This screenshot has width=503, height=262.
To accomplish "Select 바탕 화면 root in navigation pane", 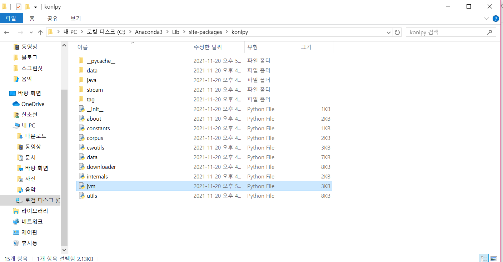I will click(x=30, y=93).
